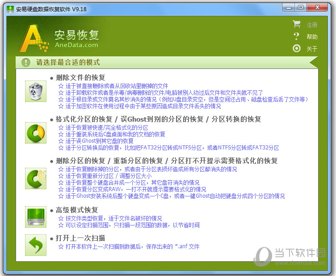Click text 适于重装系统后C盘桌面和我的文档的恢复
Viewport: 336px width, 276px height.
coord(115,135)
